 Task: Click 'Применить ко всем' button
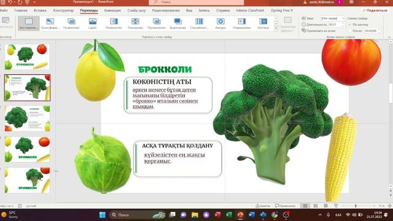(x=319, y=31)
